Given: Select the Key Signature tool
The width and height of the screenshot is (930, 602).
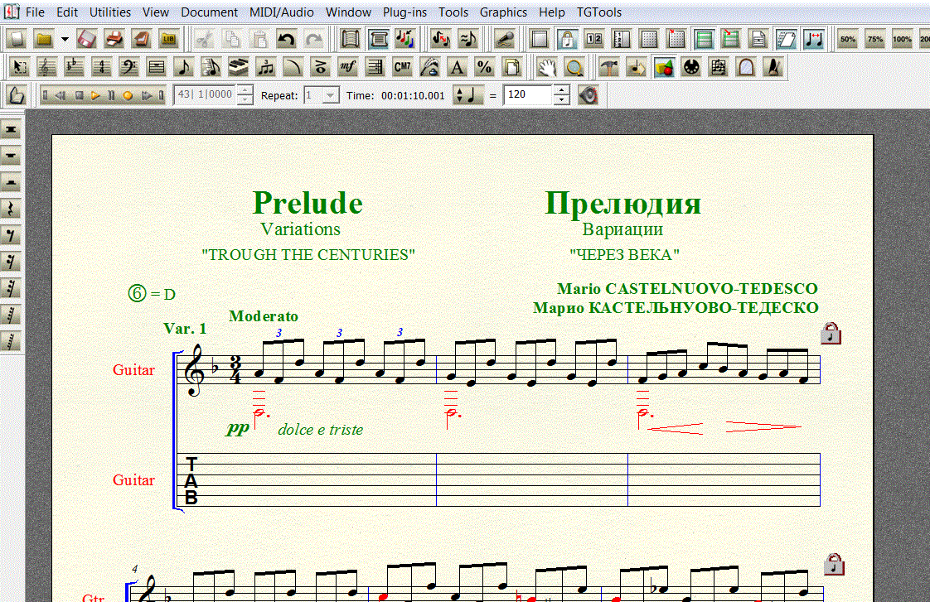Looking at the screenshot, I should (x=74, y=67).
